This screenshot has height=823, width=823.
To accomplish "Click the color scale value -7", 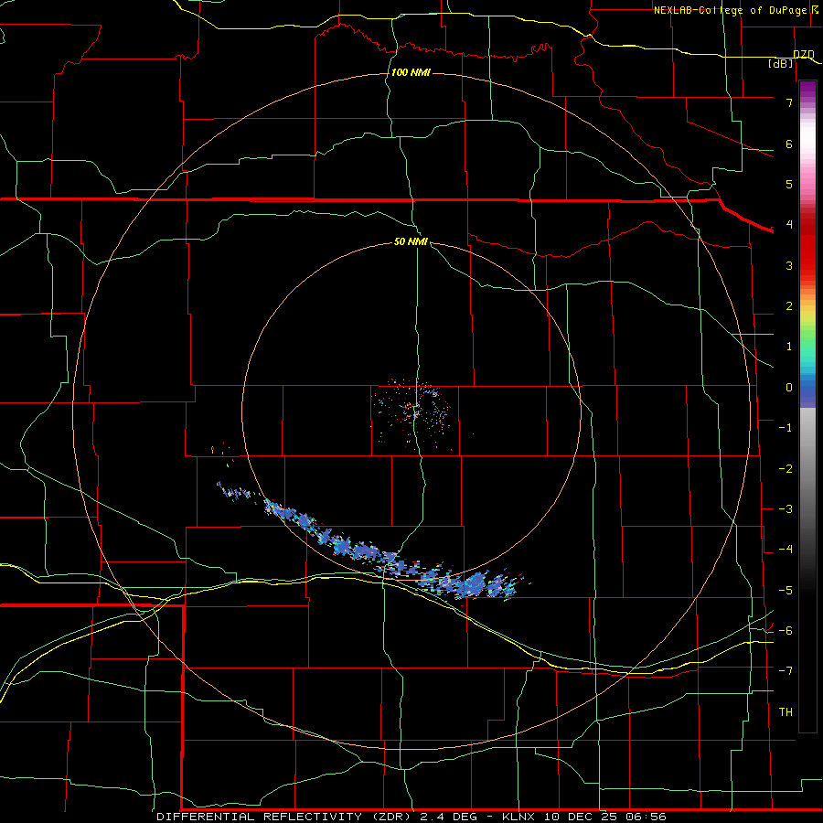I will [x=786, y=671].
